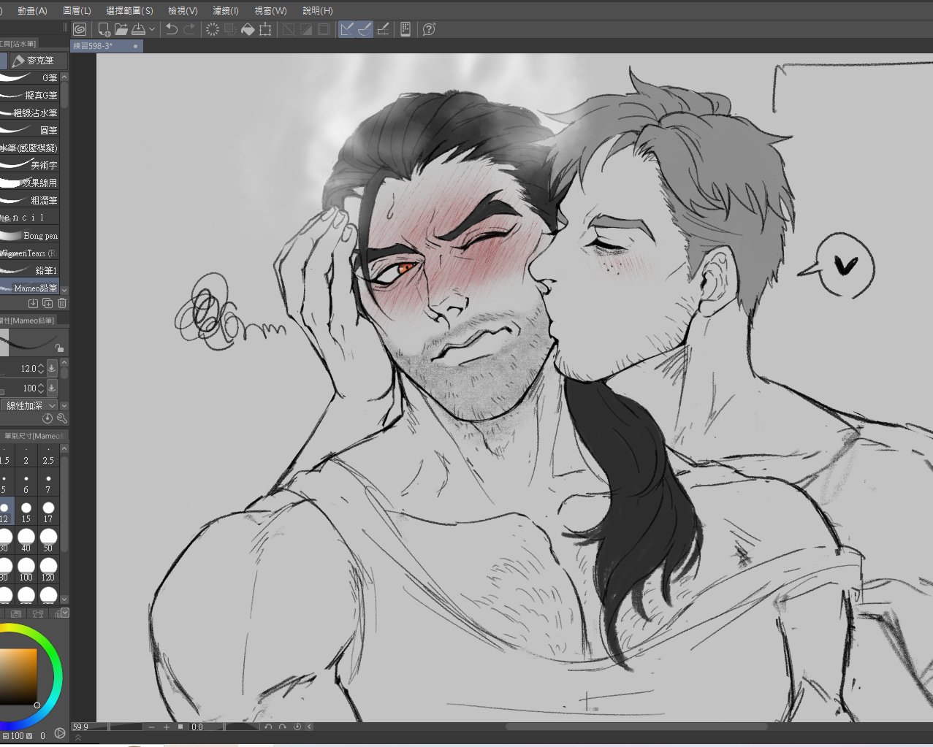The height and width of the screenshot is (747, 933).
Task: Select the 擬真G筆 brush
Action: pos(29,95)
